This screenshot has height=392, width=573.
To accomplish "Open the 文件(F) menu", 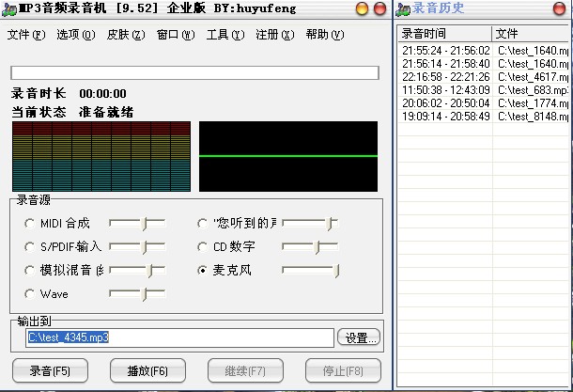I will point(25,35).
